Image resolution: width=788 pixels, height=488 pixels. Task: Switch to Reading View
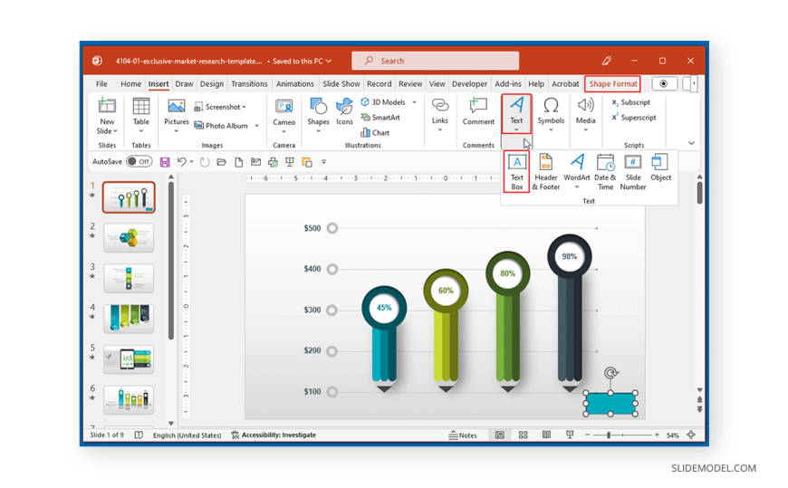(x=546, y=435)
